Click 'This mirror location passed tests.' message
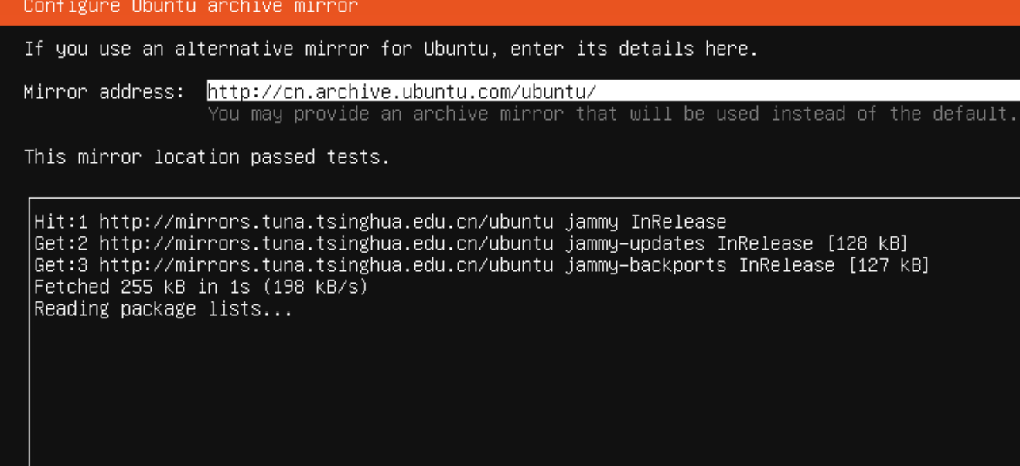The width and height of the screenshot is (1020, 466). tap(207, 157)
